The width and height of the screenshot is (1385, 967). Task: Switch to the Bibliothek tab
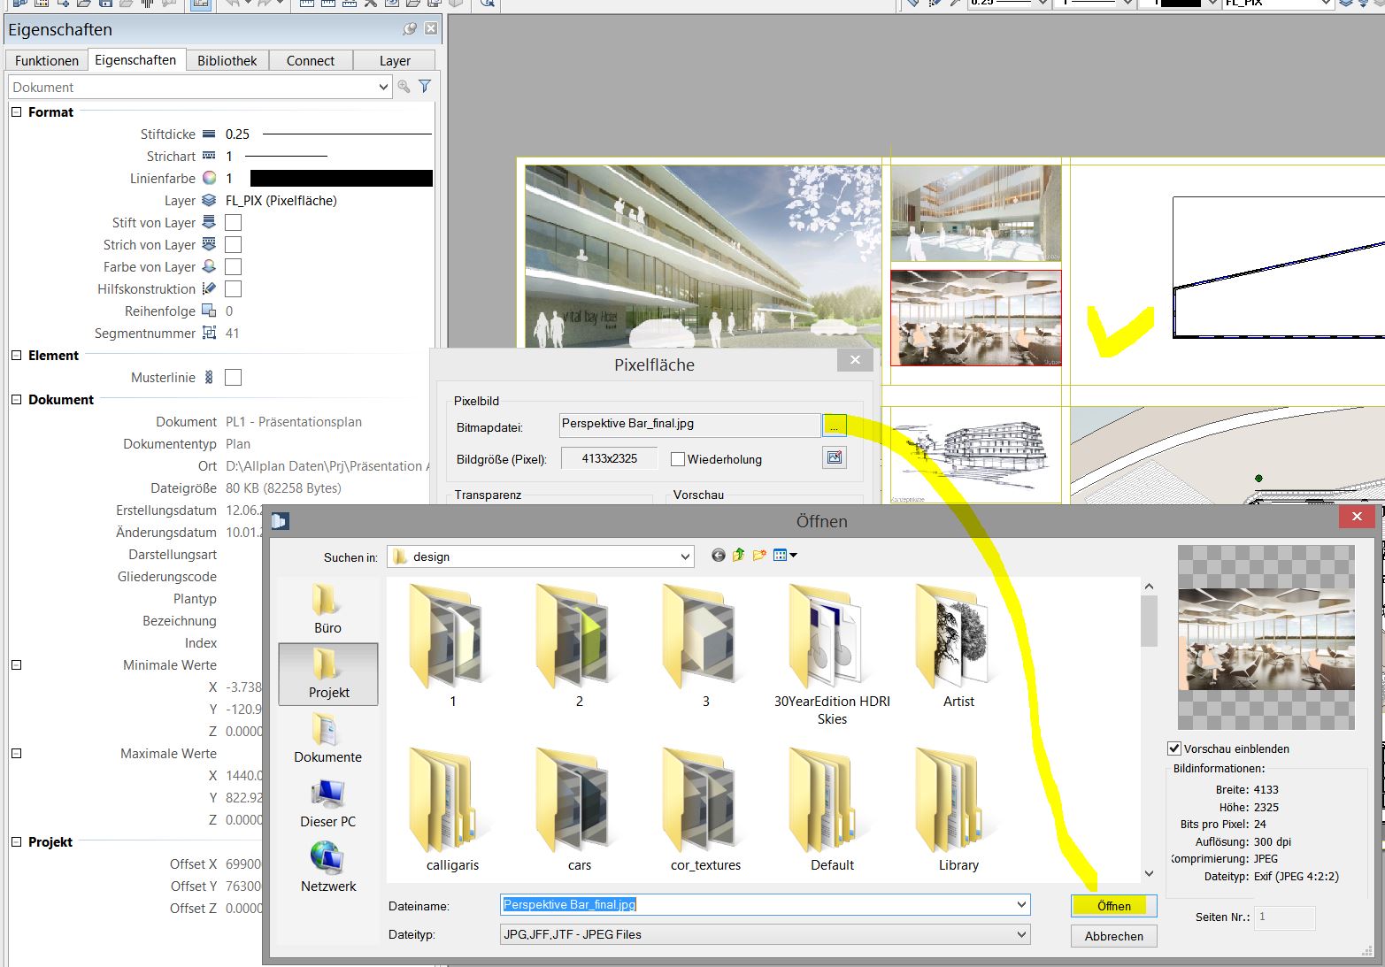coord(227,61)
